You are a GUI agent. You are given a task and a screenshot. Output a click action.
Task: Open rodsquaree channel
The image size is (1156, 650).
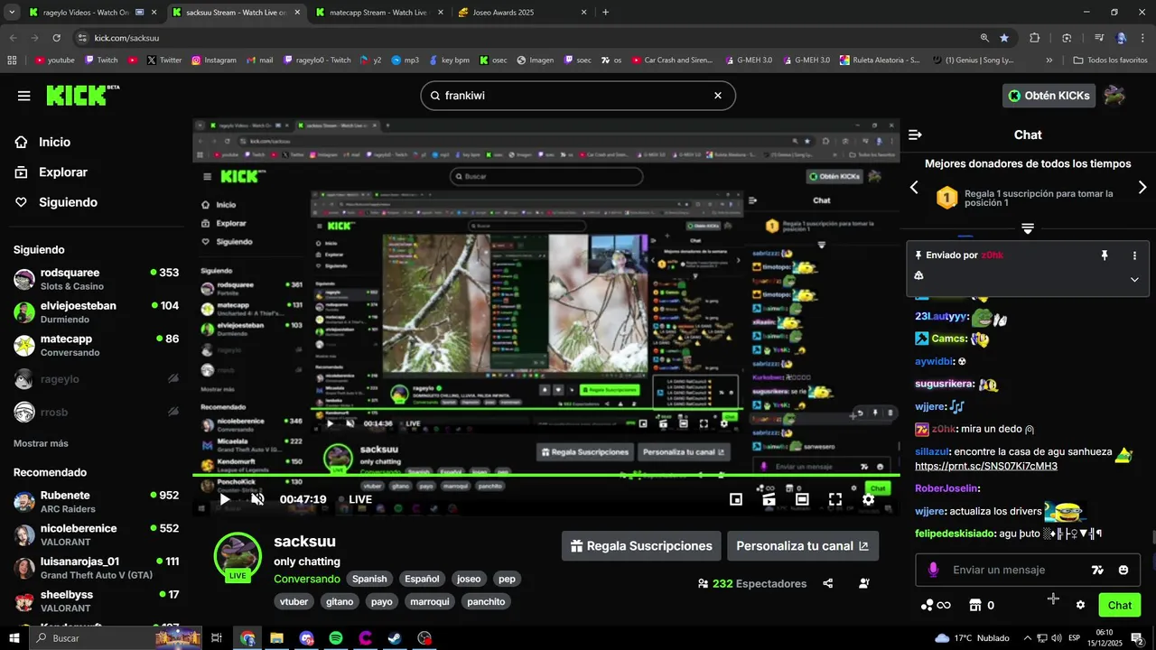(x=96, y=279)
